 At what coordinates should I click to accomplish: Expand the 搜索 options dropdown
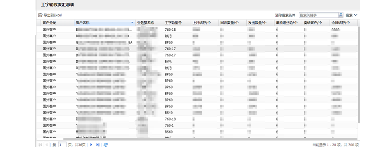[352, 15]
